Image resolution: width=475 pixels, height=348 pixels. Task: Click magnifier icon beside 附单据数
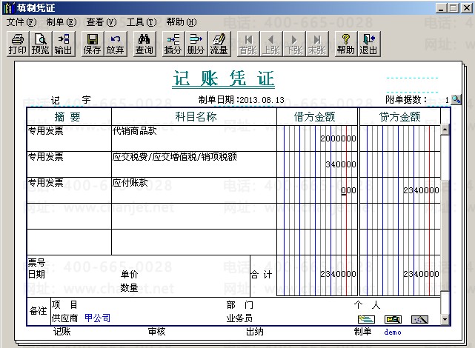456,99
